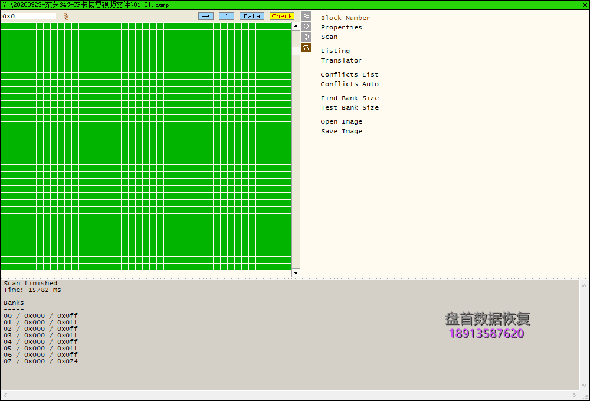The image size is (590, 401).
Task: Click the blue "1" button
Action: (227, 16)
